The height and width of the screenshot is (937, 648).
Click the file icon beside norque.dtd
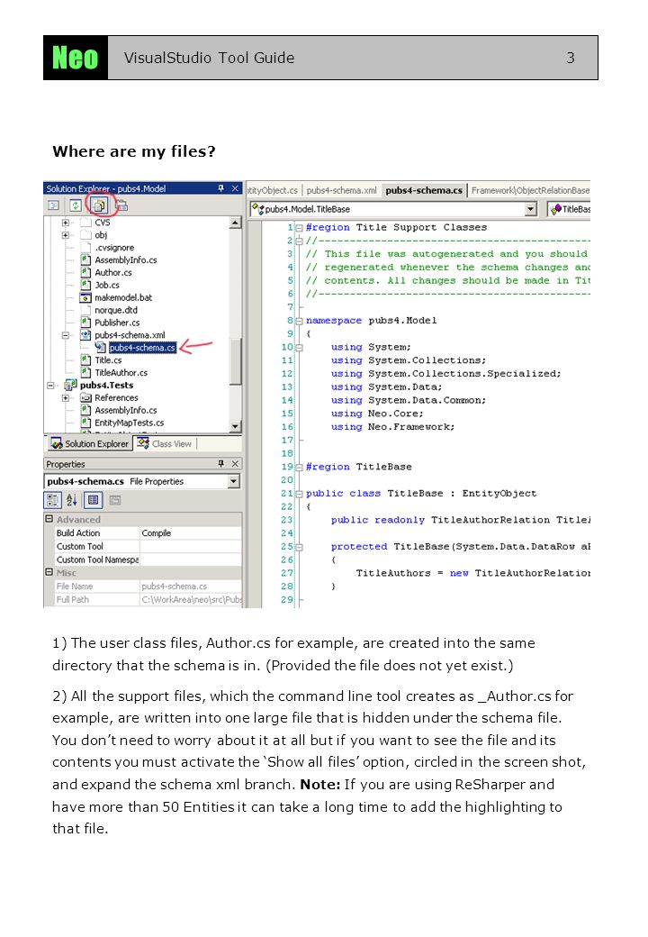click(x=85, y=310)
